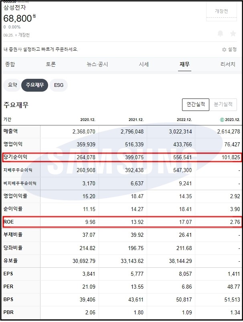The width and height of the screenshot is (243, 322).
Task: Click the 부채비율 row label
Action: [13, 234]
